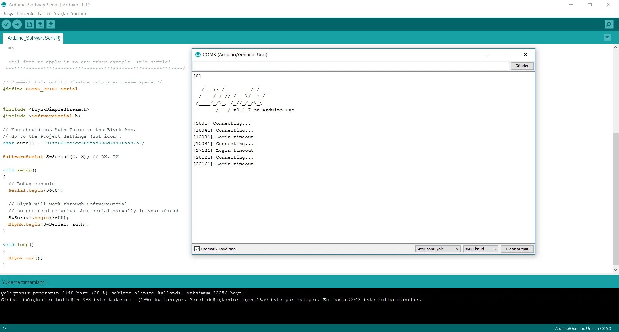
Task: Open the Düzenle menu
Action: (x=26, y=14)
